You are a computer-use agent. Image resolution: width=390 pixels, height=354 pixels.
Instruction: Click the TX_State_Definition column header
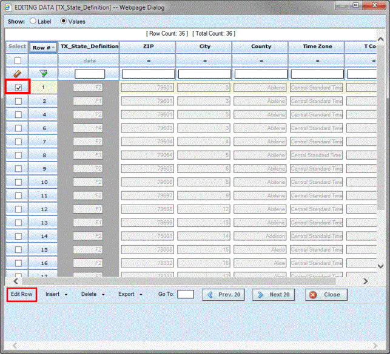89,47
